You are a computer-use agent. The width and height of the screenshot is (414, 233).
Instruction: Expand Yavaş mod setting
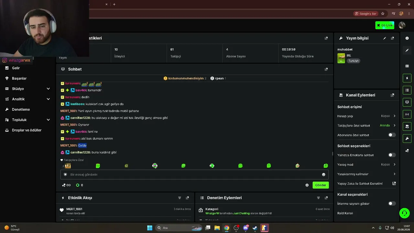point(366,164)
